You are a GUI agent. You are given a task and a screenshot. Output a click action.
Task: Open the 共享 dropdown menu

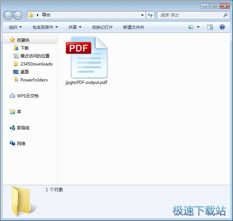click(75, 27)
